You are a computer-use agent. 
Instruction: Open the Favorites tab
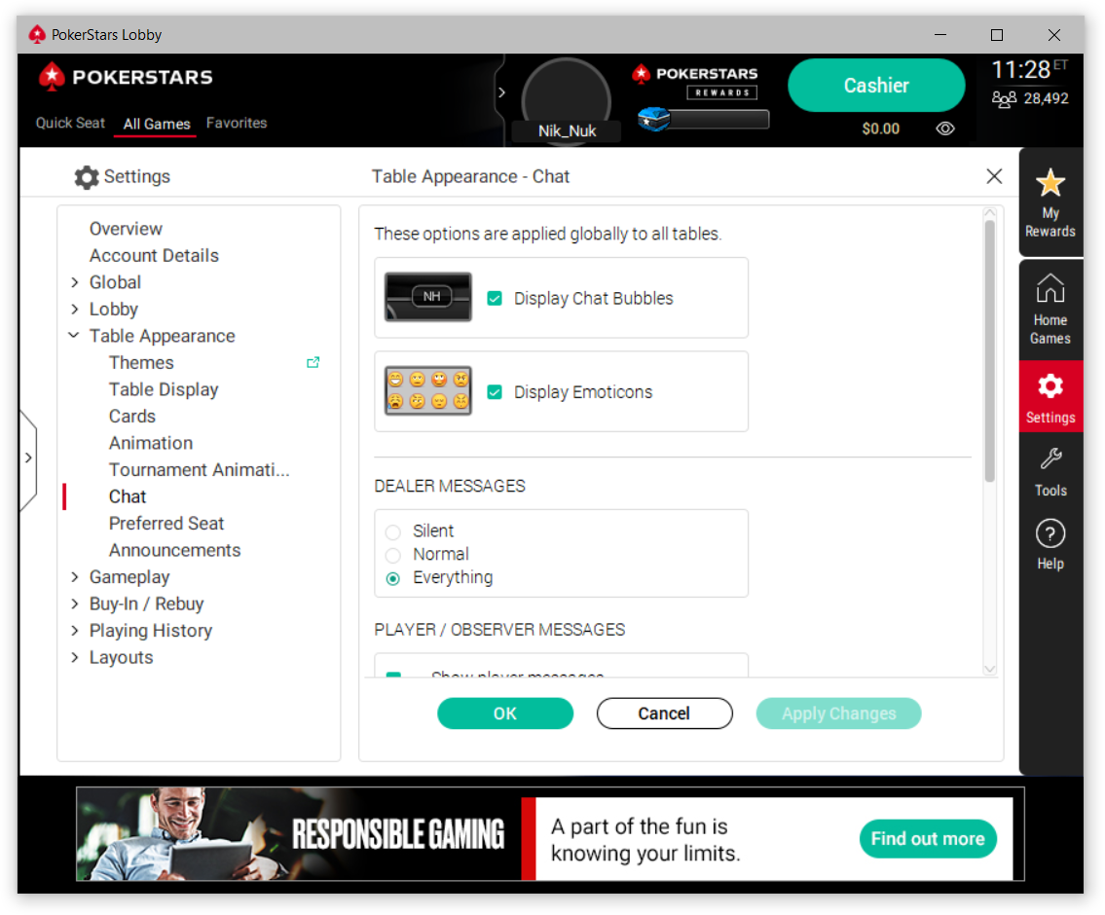(236, 124)
